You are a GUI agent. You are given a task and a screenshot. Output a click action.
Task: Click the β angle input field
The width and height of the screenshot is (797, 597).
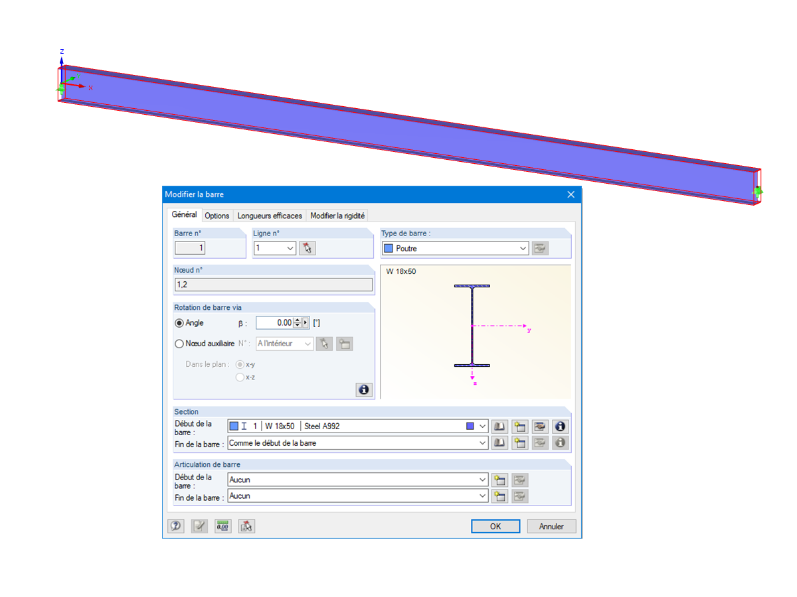[274, 323]
